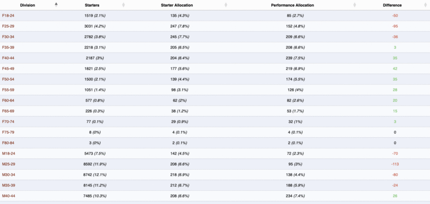Click the Difference column sort icon
Image resolution: width=430 pixels, height=204 pixels.
pos(424,5)
